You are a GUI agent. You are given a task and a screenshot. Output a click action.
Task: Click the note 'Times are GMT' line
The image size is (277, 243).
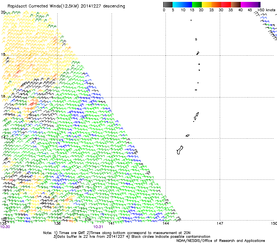click(116, 233)
